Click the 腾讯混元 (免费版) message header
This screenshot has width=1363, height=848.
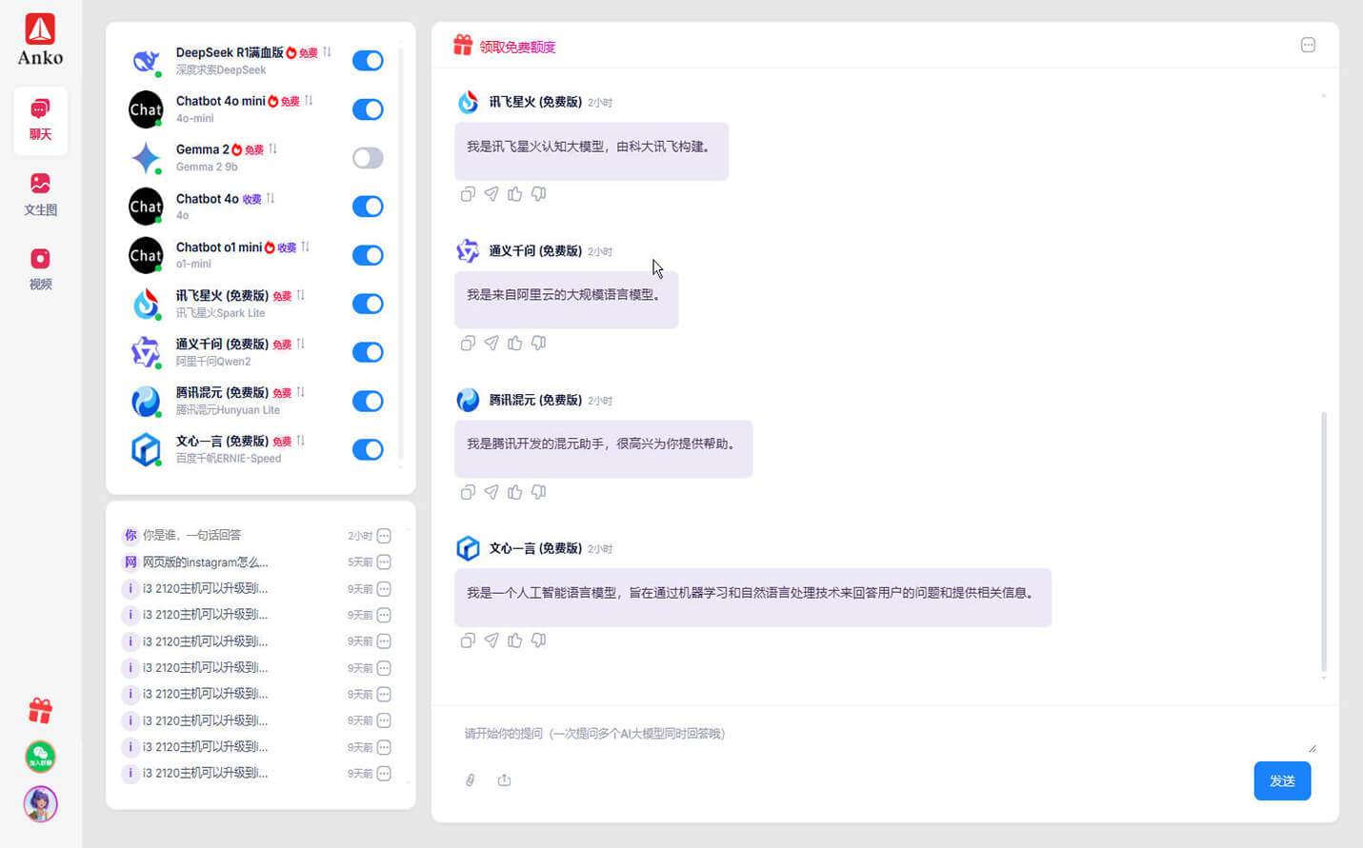535,400
